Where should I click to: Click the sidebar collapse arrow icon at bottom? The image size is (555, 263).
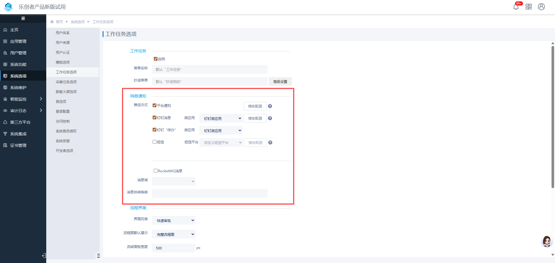(44, 255)
